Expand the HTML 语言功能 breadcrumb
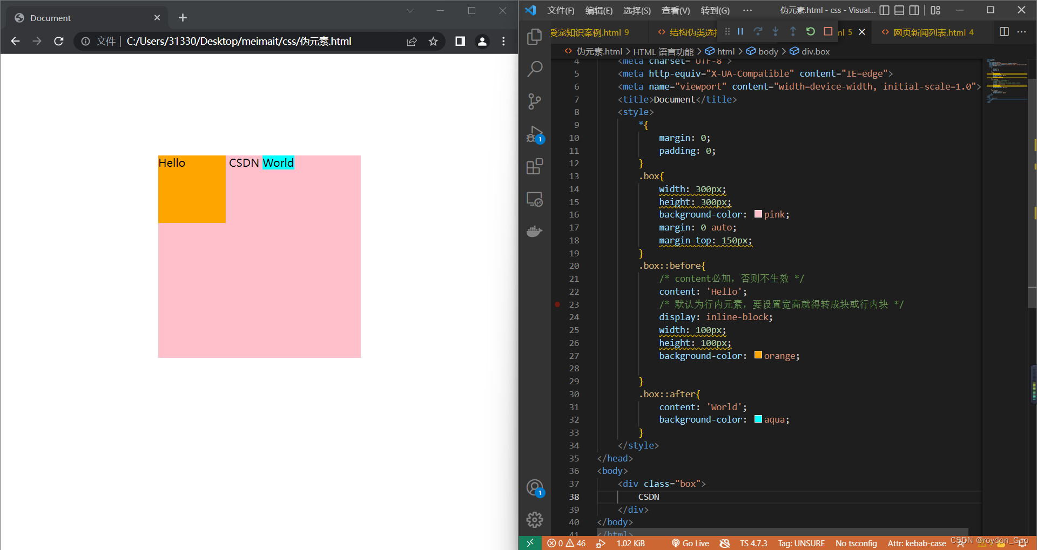This screenshot has height=550, width=1037. tap(663, 52)
